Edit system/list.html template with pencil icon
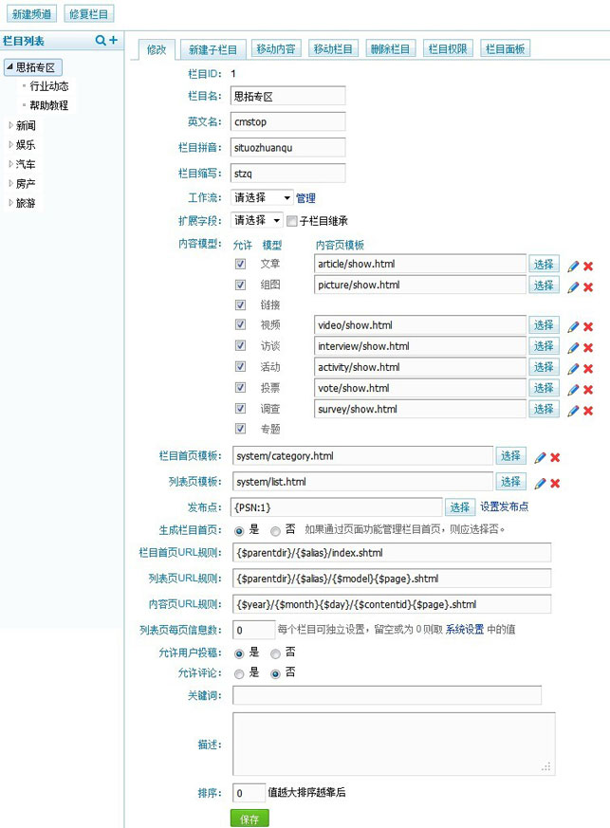 pyautogui.click(x=540, y=483)
